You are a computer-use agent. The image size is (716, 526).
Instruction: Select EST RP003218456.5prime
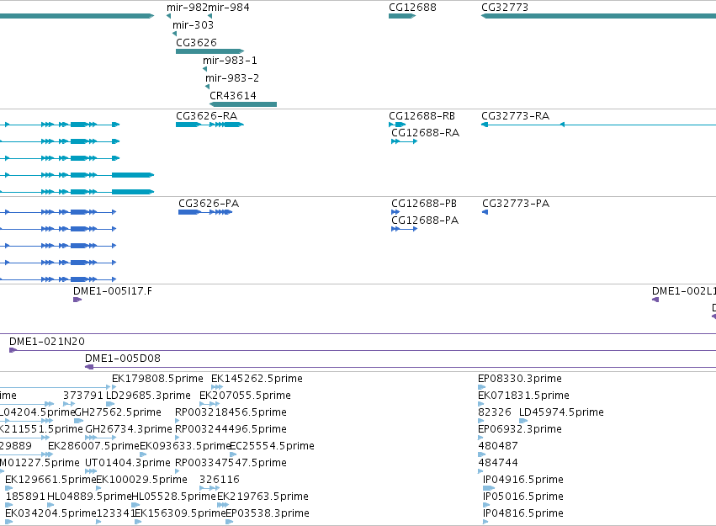231,412
